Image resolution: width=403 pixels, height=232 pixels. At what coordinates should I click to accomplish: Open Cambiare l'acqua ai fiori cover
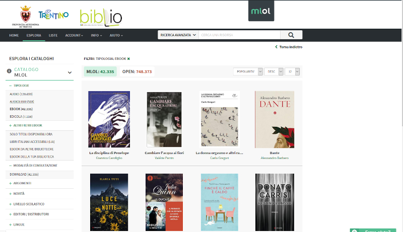coord(164,120)
